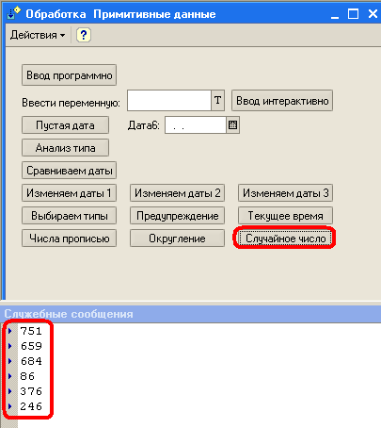Viewport: 381px width, 428px height.
Task: Click the Текущее время button
Action: click(x=285, y=216)
